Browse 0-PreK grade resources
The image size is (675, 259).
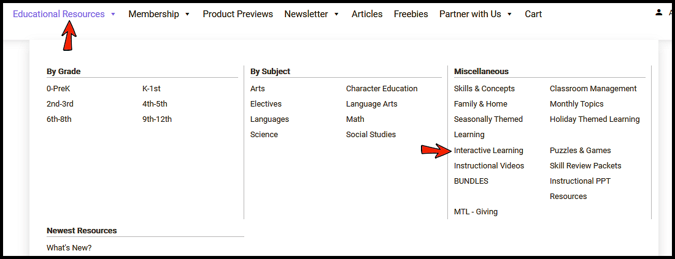tap(60, 89)
